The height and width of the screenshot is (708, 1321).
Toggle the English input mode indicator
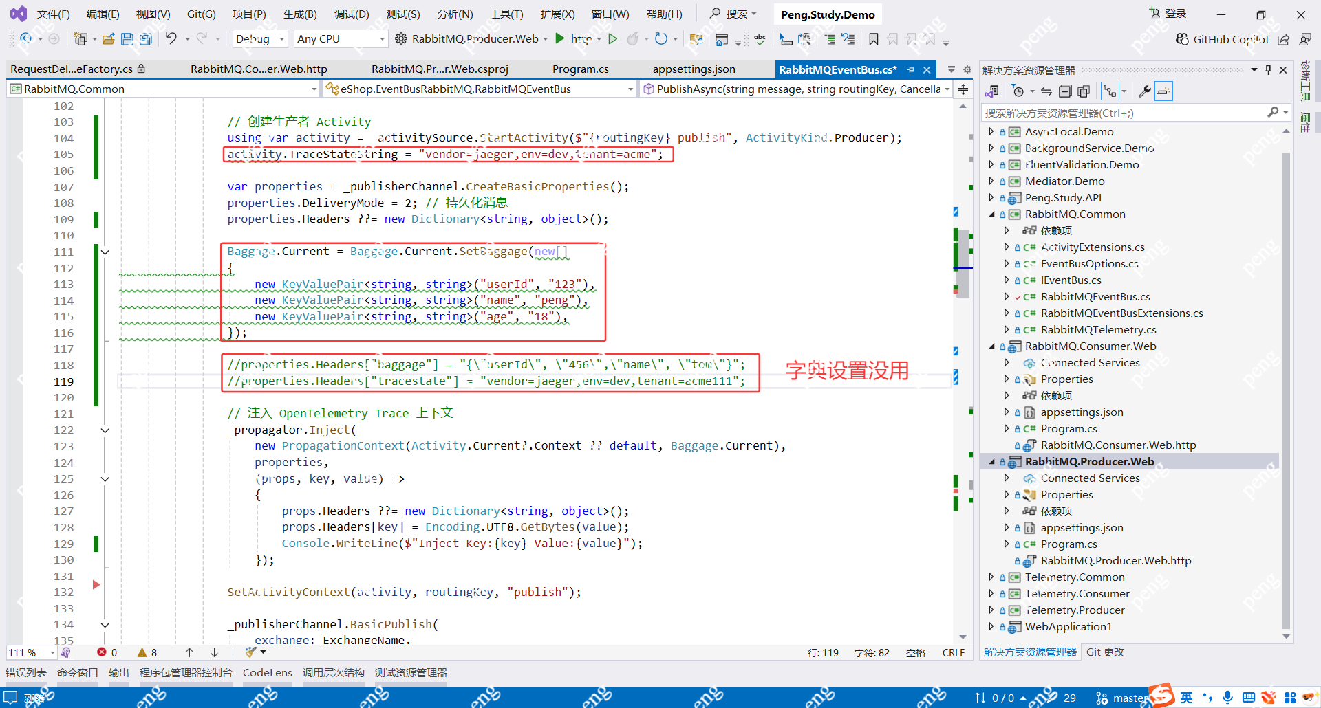pyautogui.click(x=1187, y=698)
